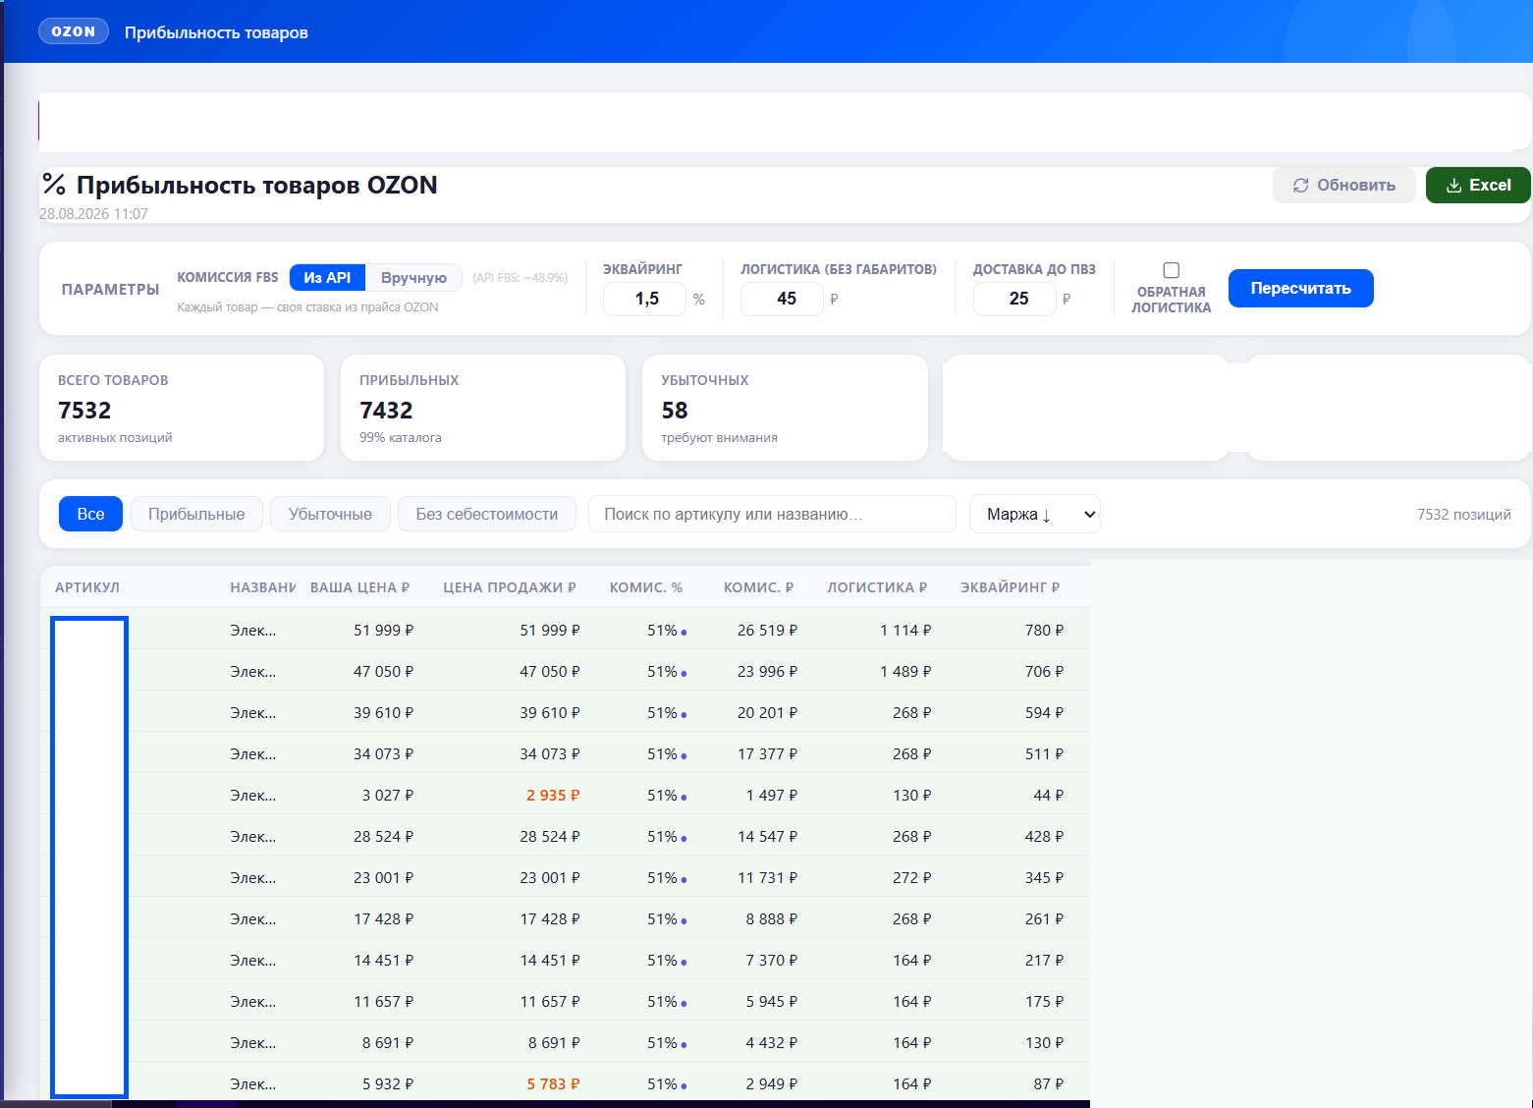1533x1108 pixels.
Task: Click the price cell 3 027 ₽
Action: point(388,796)
